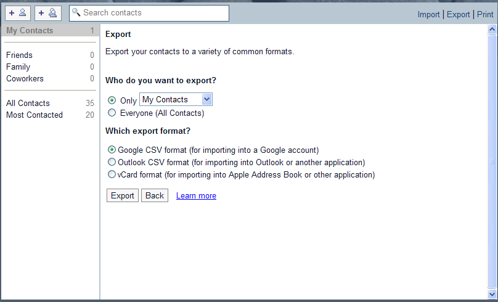The image size is (498, 302).
Task: Open the Import link
Action: point(428,14)
